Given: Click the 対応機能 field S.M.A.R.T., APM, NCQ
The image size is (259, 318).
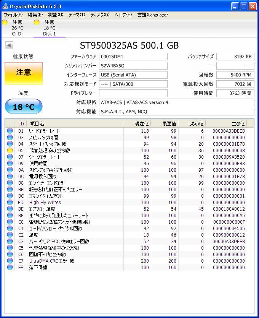Looking at the screenshot, I should tap(177, 112).
